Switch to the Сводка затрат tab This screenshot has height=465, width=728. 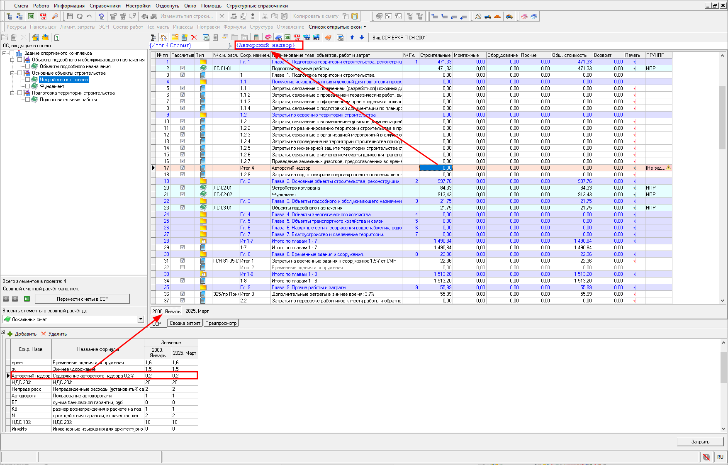185,323
